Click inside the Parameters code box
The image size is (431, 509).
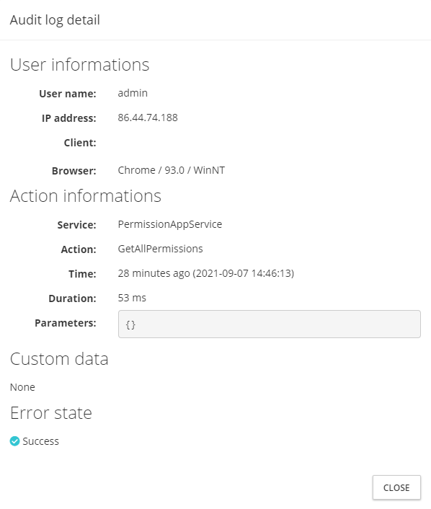click(270, 324)
